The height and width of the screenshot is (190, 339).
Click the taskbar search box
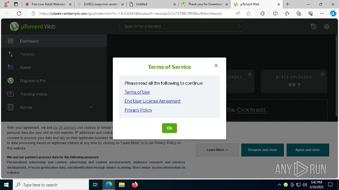pyautogui.click(x=51, y=185)
